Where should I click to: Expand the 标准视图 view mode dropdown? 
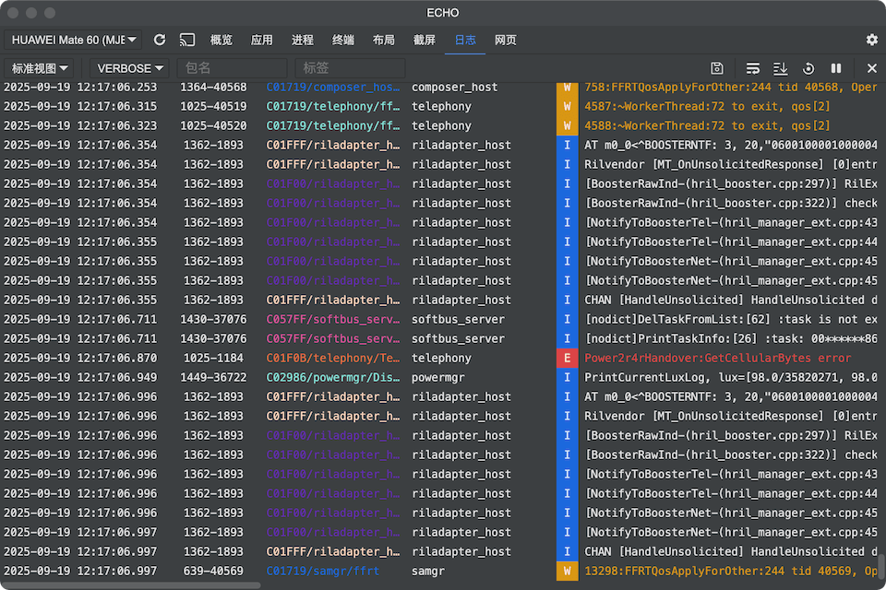pos(42,68)
